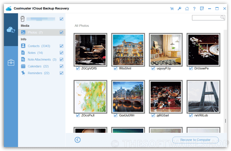This screenshot has height=151, width=231.
Task: Uncheck the Calendars checkbox
Action: coord(62,66)
